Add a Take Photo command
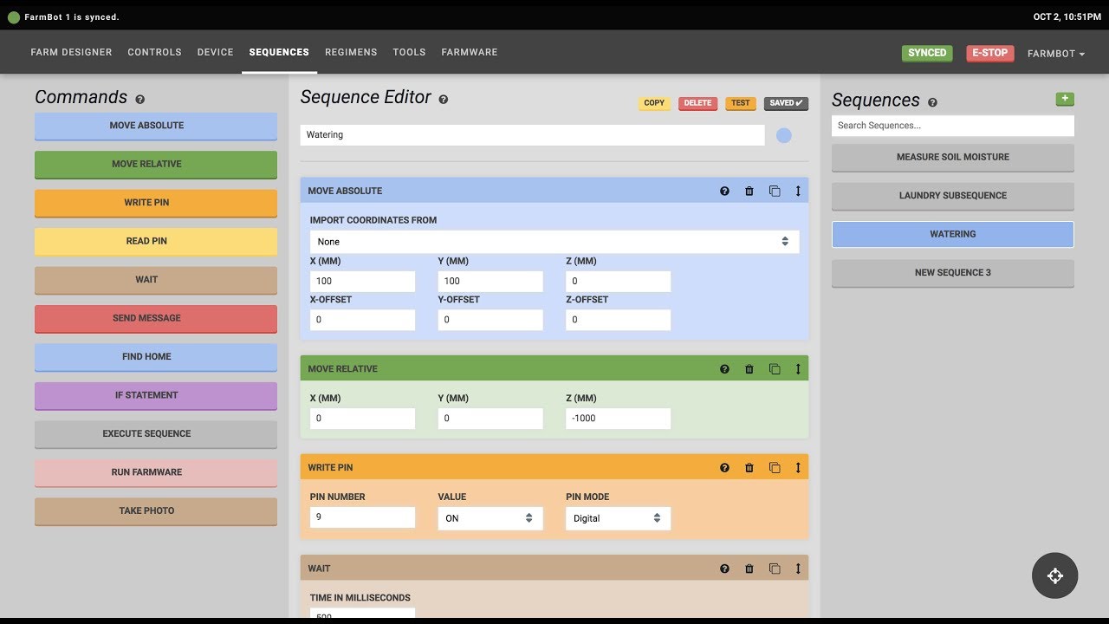Screen dimensions: 1109x624 coord(156,511)
